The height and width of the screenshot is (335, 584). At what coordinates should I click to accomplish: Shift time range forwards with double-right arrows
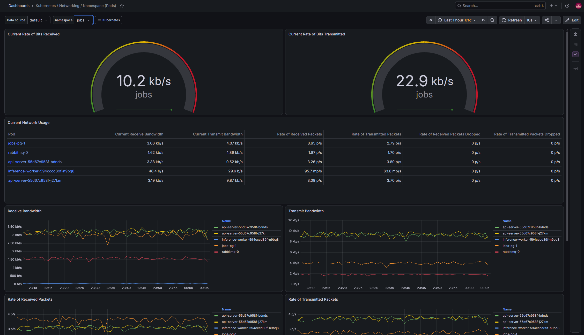pyautogui.click(x=483, y=20)
